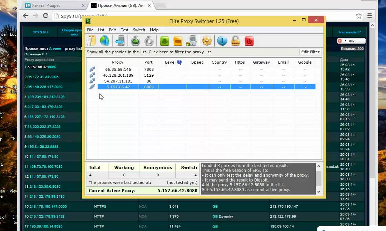Open the SPYS.RU site header link
Image resolution: width=386 pixels, height=231 pixels.
(40, 32)
